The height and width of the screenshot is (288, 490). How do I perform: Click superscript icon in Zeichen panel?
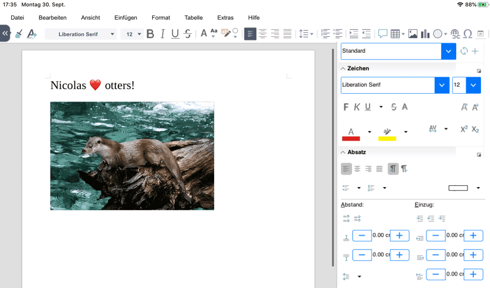tap(464, 129)
